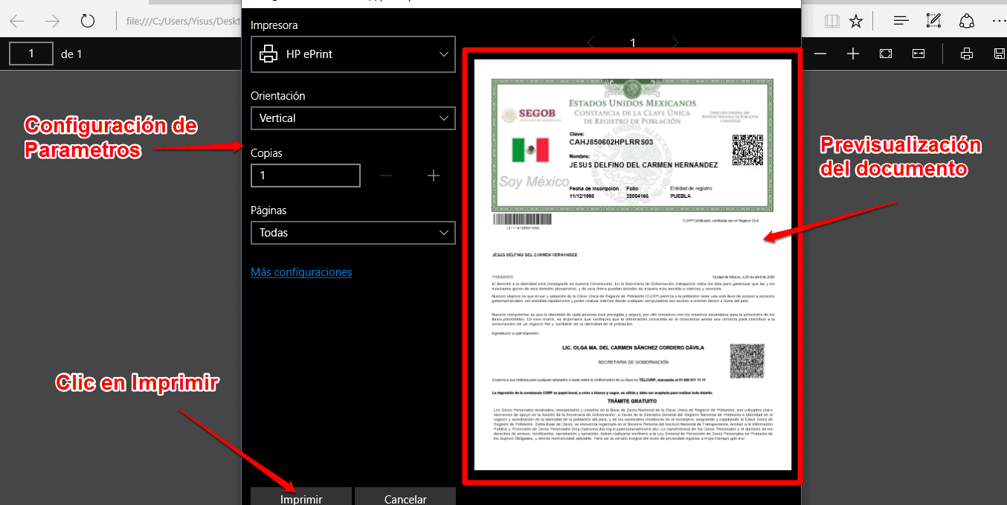
Task: Open the browser More options menu
Action: [x=999, y=21]
